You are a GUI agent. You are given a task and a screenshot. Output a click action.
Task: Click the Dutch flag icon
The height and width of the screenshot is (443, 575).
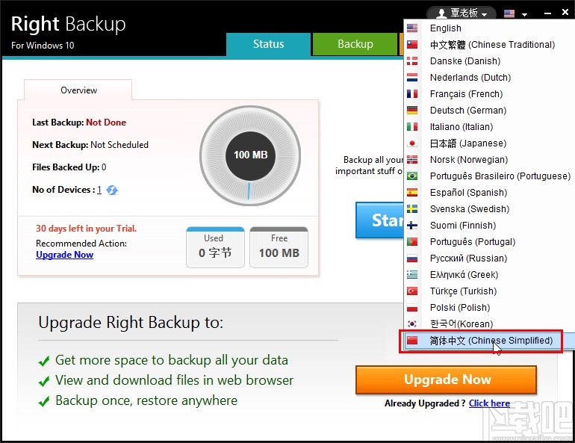tap(412, 78)
